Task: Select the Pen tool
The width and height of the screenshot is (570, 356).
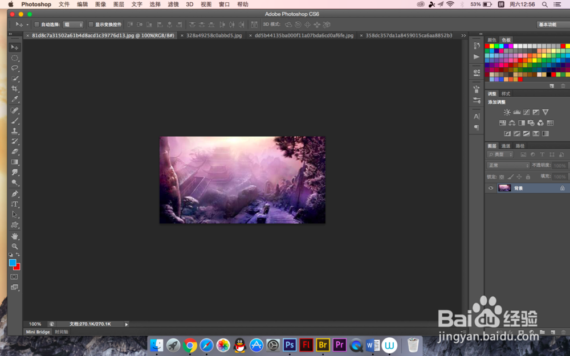Action: (15, 194)
